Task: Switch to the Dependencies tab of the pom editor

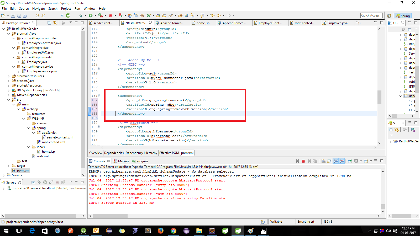Action: pos(114,153)
